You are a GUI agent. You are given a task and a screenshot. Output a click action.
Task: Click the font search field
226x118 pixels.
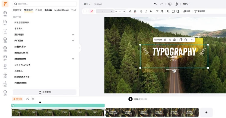click(x=45, y=4)
